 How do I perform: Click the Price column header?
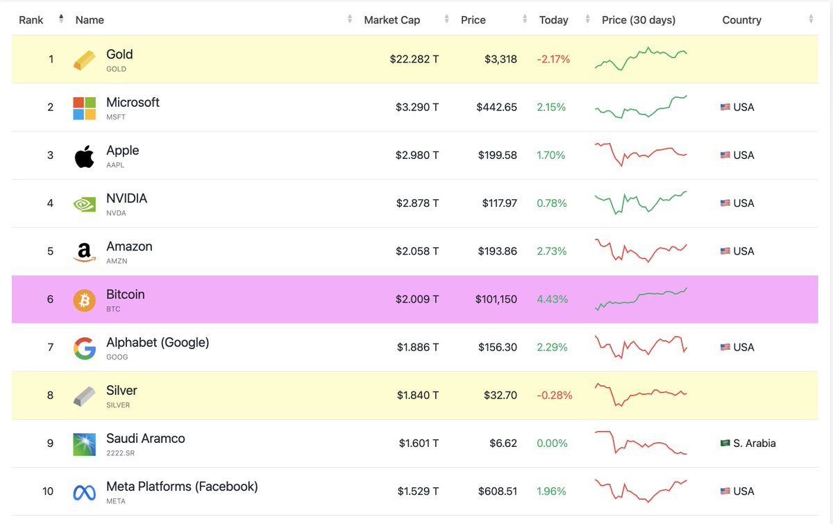coord(473,20)
